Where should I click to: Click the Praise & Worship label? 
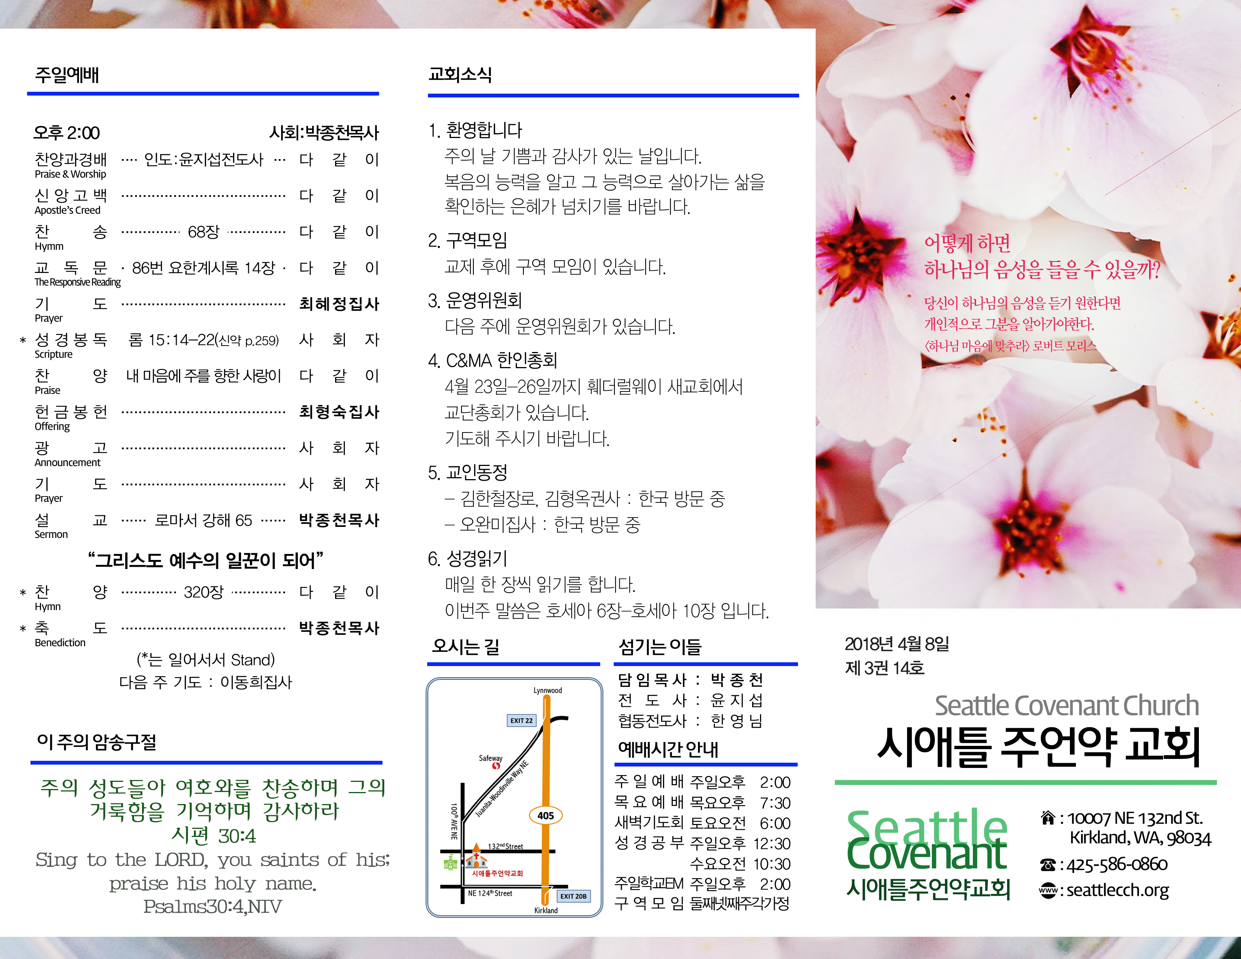[70, 174]
